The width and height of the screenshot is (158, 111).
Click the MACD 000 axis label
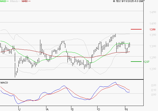154,95
